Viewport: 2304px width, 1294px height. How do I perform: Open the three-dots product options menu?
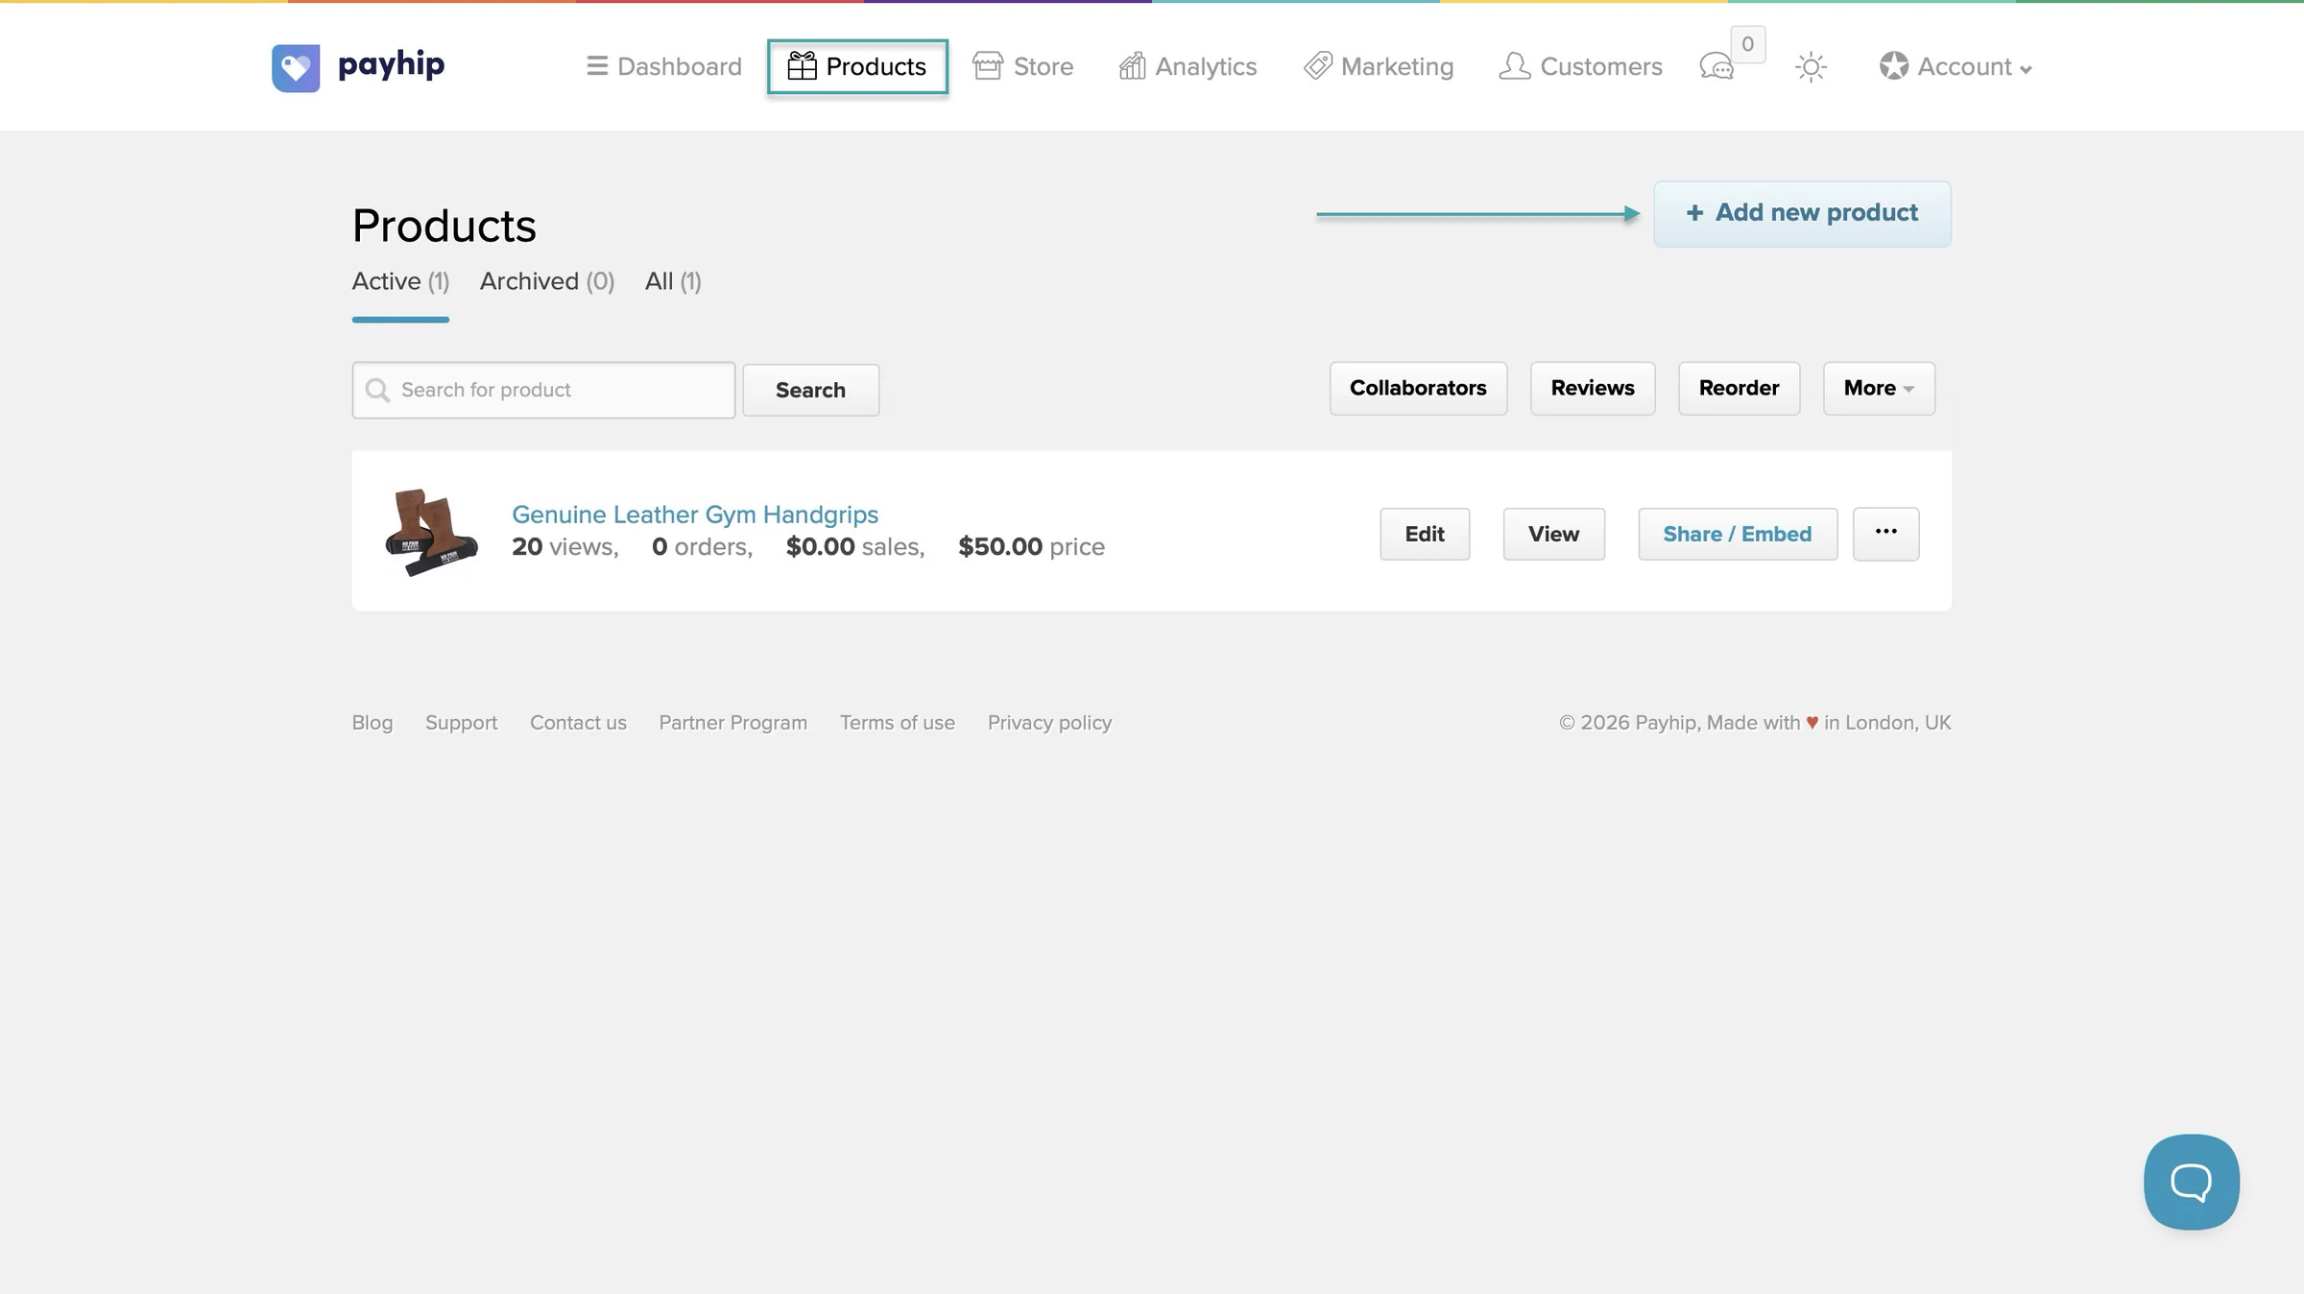click(x=1885, y=534)
